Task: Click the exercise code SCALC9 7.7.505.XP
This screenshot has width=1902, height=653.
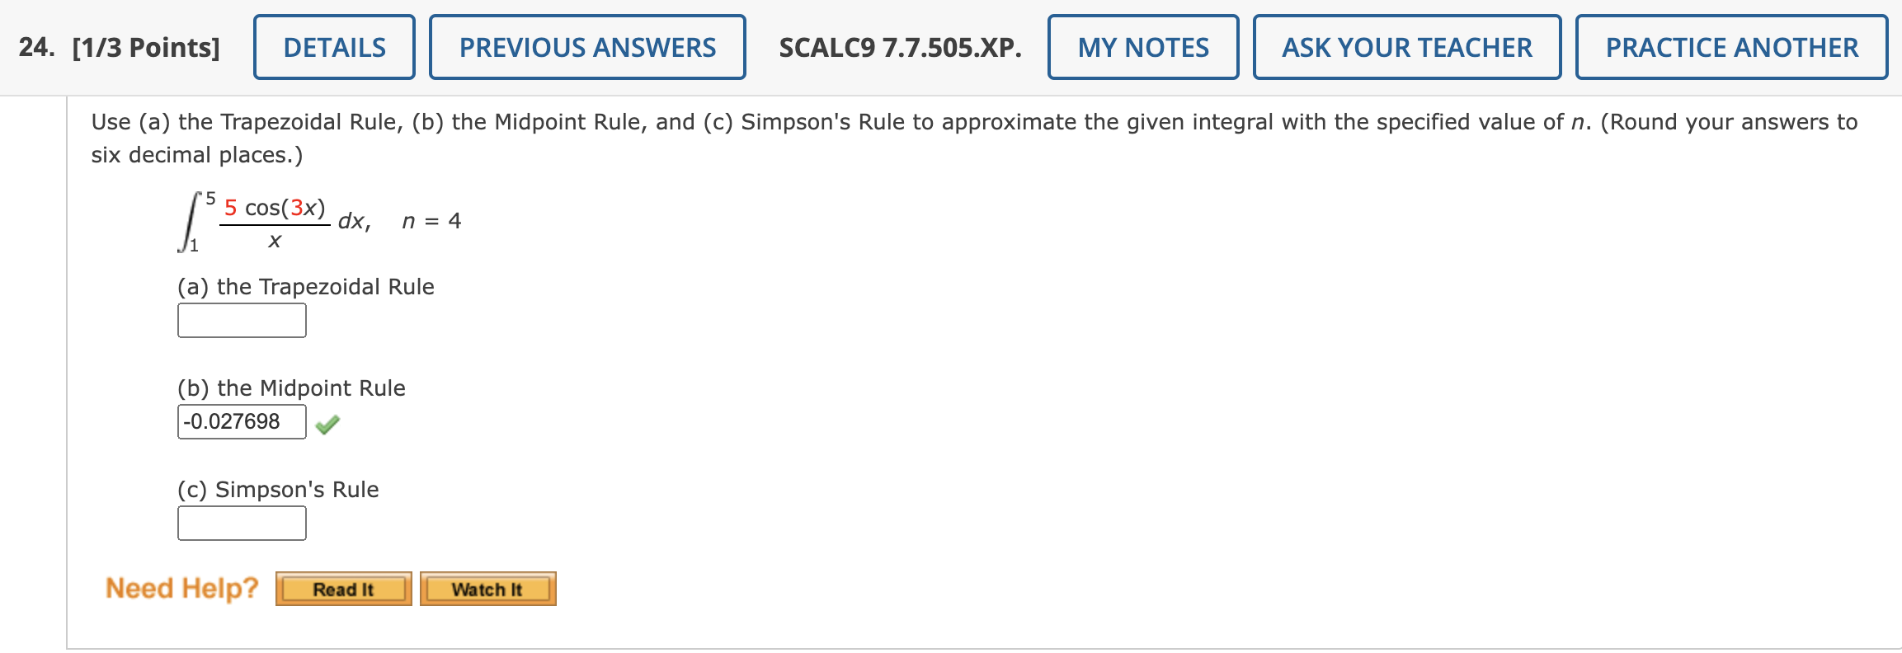Action: pyautogui.click(x=901, y=47)
